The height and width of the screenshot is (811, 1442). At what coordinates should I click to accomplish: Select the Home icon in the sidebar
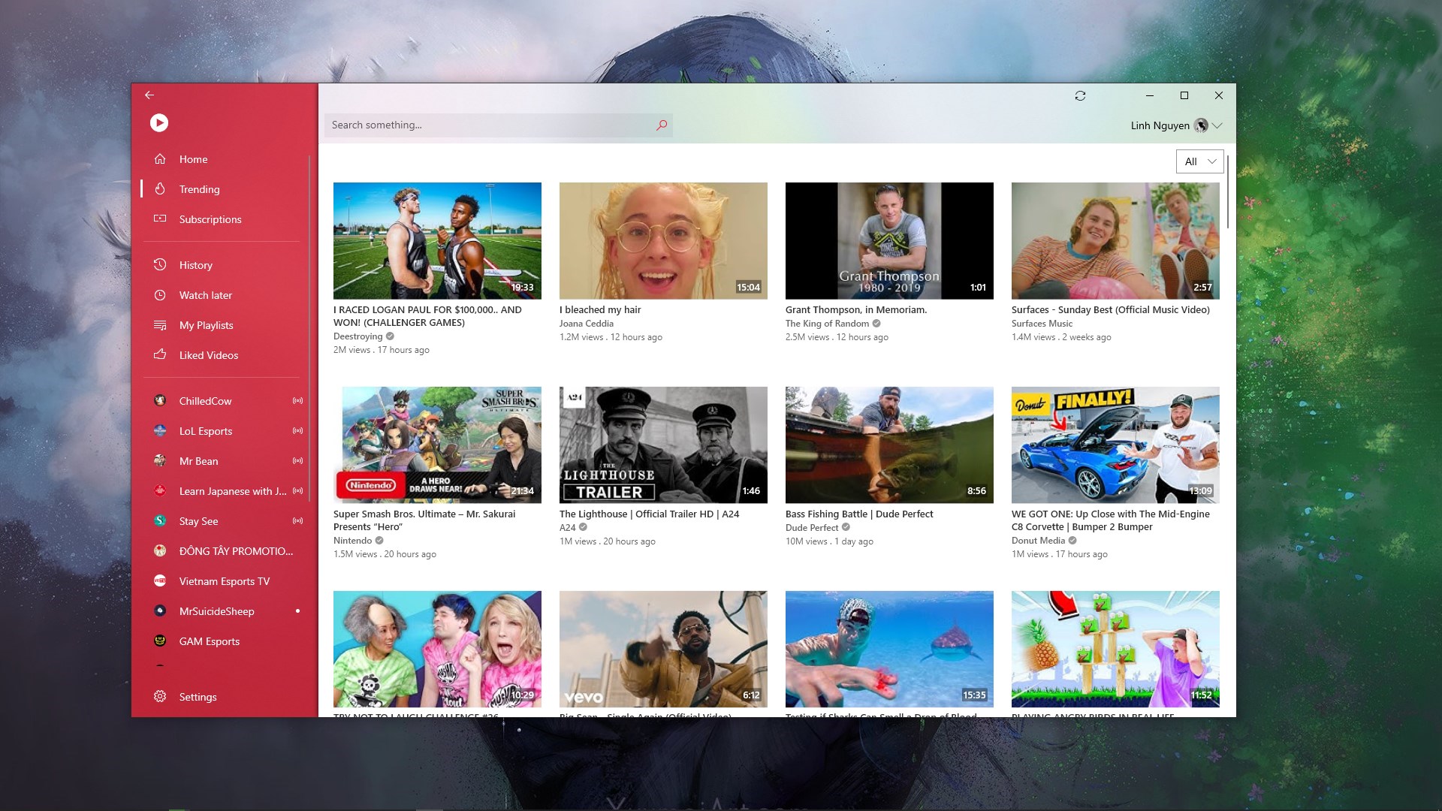pos(159,158)
